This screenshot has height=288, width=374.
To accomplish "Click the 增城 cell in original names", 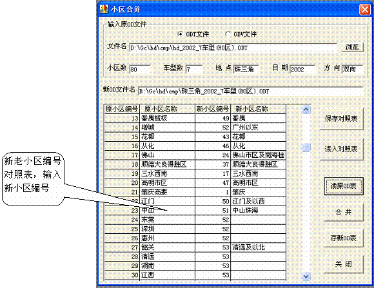I will coord(168,128).
